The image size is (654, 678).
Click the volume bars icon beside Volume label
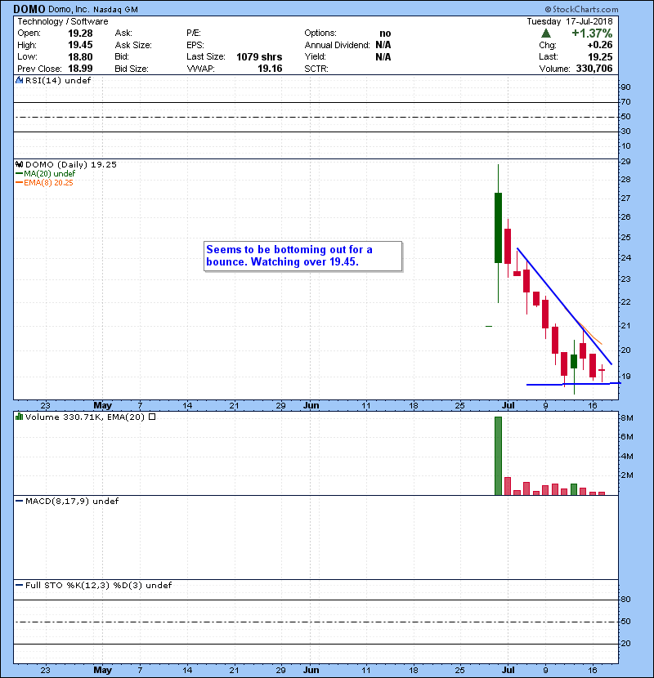click(x=19, y=417)
